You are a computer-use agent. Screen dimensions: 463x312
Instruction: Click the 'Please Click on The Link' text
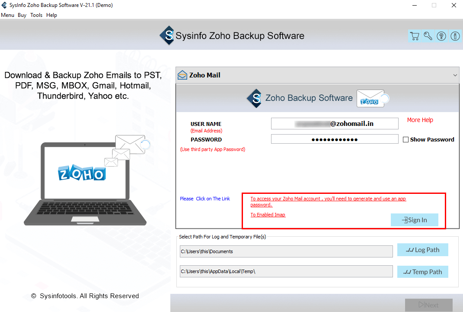205,199
